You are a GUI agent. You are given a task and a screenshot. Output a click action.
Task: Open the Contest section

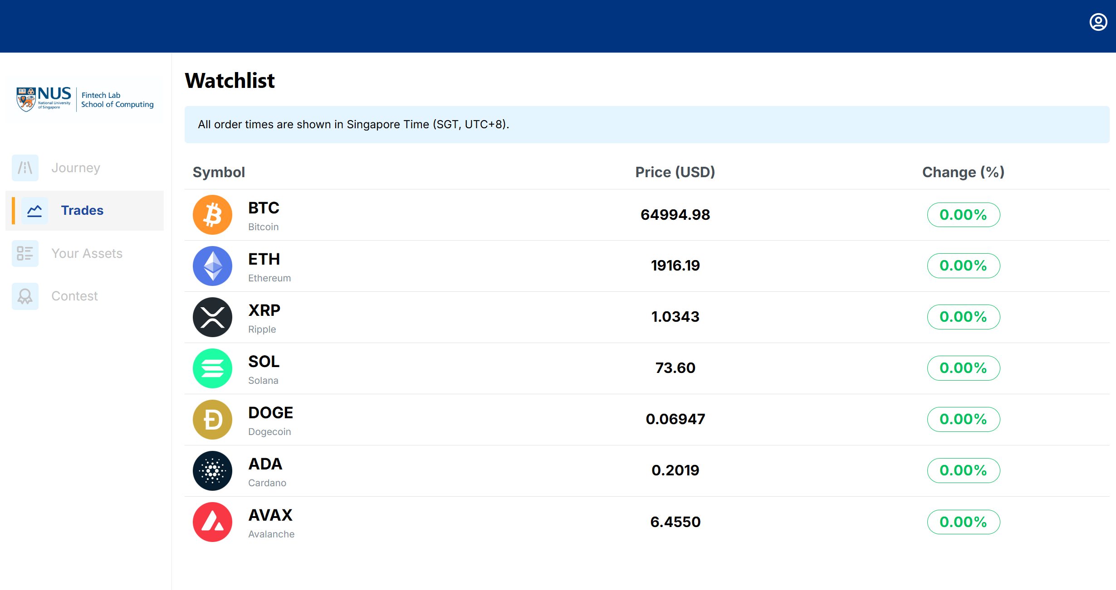pyautogui.click(x=85, y=296)
